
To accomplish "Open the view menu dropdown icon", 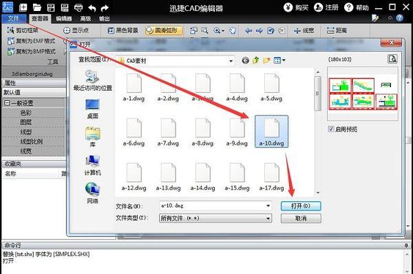I will pyautogui.click(x=279, y=60).
